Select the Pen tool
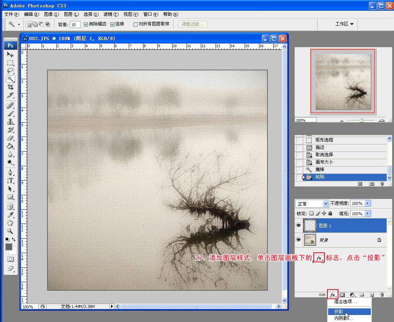 (10, 172)
